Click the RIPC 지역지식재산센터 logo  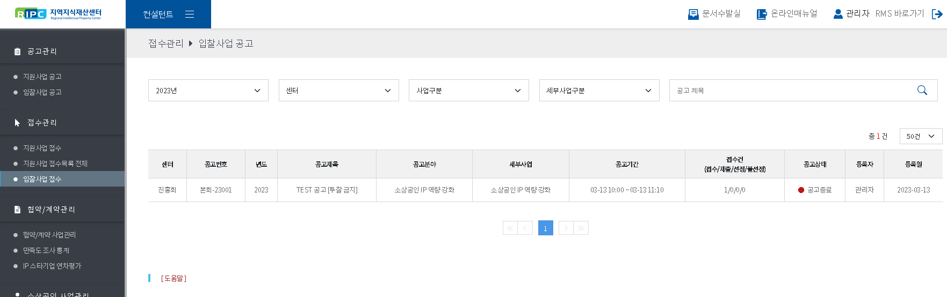[x=58, y=14]
